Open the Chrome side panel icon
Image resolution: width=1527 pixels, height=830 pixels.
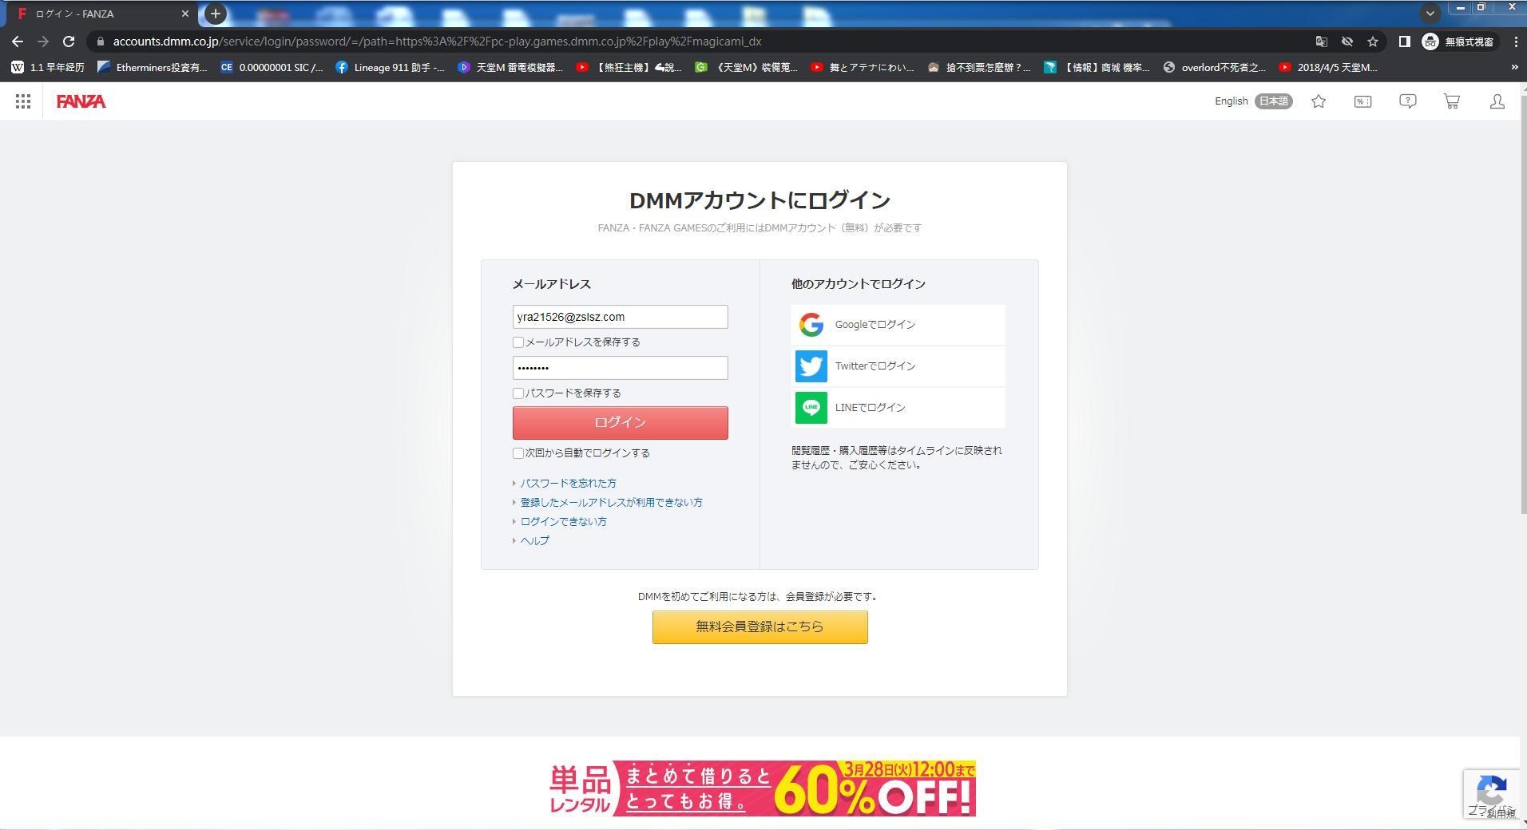[1404, 41]
